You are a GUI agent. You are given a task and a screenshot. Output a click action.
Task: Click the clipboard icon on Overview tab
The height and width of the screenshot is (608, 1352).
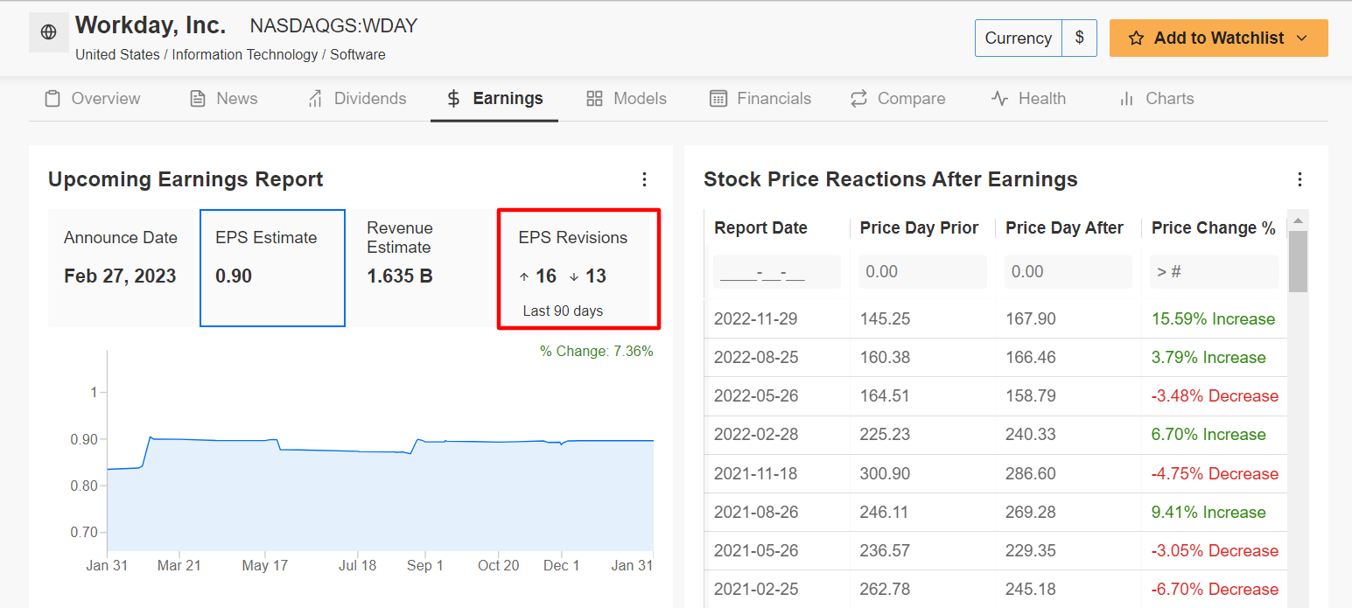[53, 99]
